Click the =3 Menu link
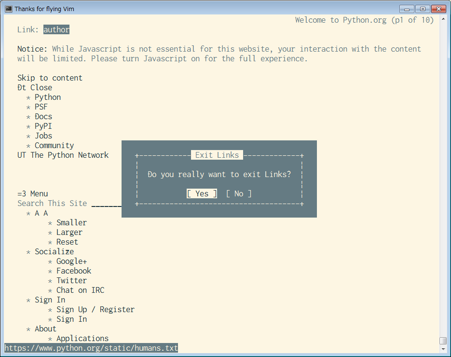Screen dimensions: 451x357 click(x=32, y=193)
